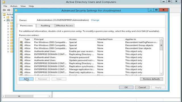Click the tree pane scroll right arrow
Viewport: 182px width, 102px height.
[x=50, y=96]
